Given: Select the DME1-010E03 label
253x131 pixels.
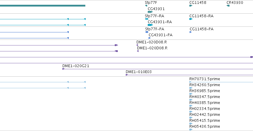Looking at the screenshot, I should pyautogui.click(x=139, y=72).
